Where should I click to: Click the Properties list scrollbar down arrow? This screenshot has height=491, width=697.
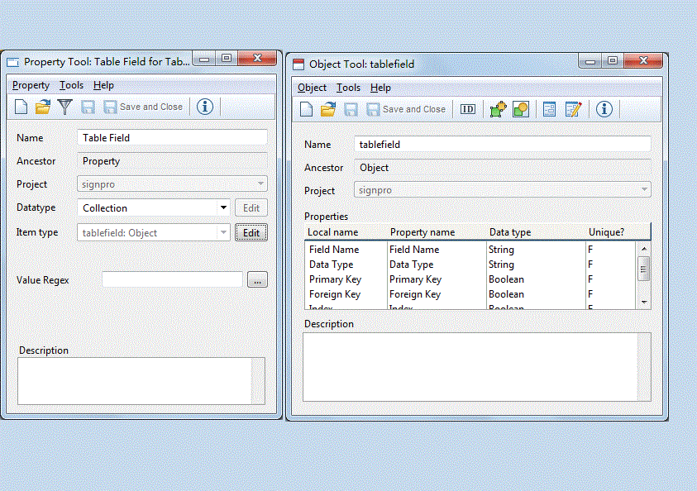click(x=644, y=302)
